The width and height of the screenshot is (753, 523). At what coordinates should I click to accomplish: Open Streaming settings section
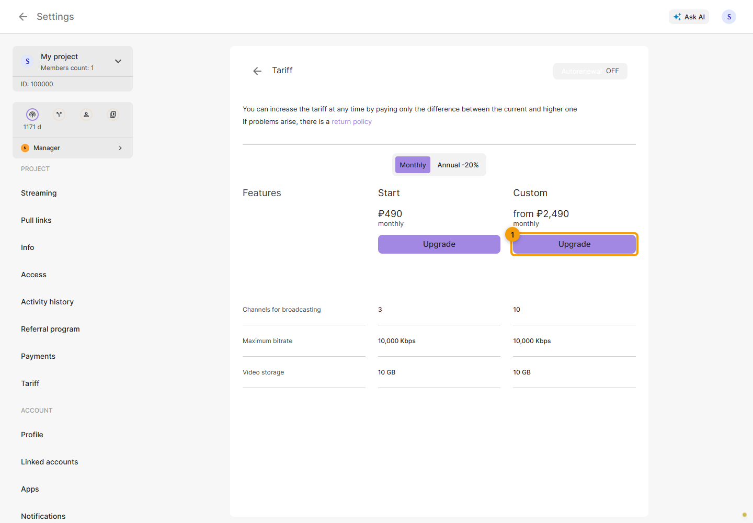pyautogui.click(x=39, y=193)
